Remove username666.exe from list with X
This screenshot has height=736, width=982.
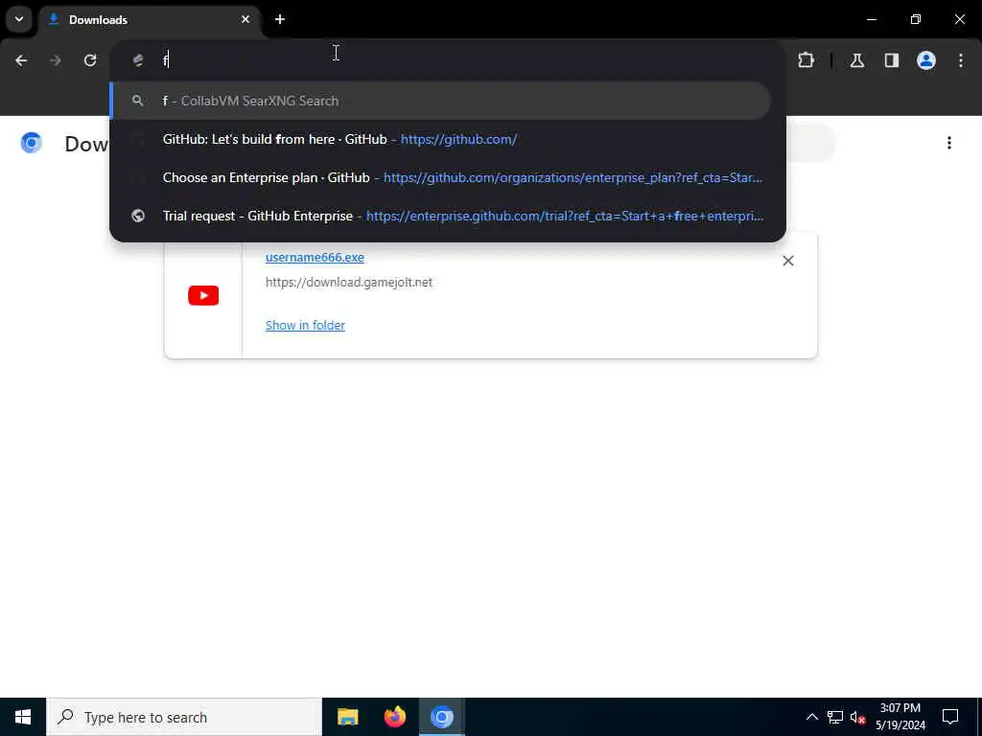coord(788,261)
